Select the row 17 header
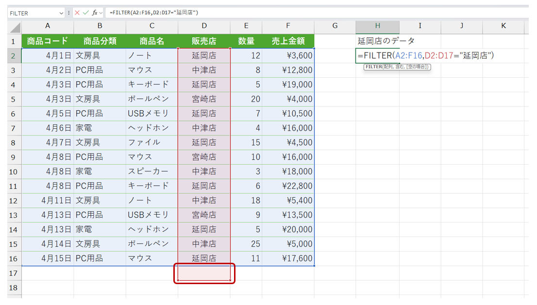The height and width of the screenshot is (305, 537). 14,273
